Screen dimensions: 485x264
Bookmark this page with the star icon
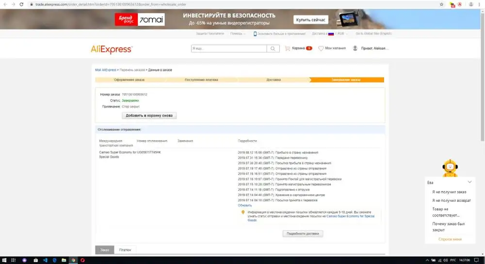point(441,4)
